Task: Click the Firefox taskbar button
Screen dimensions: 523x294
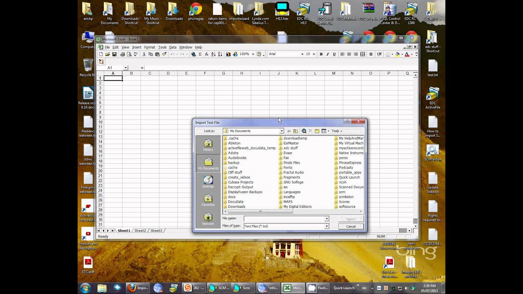Action: tap(138, 288)
